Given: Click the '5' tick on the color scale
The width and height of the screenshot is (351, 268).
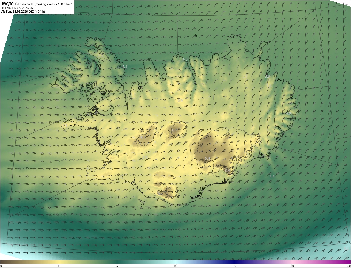Looking at the screenshot, I should pos(117,266).
